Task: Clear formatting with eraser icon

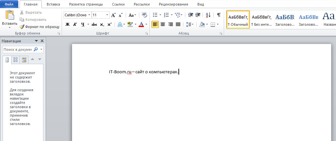Action: pos(145,15)
